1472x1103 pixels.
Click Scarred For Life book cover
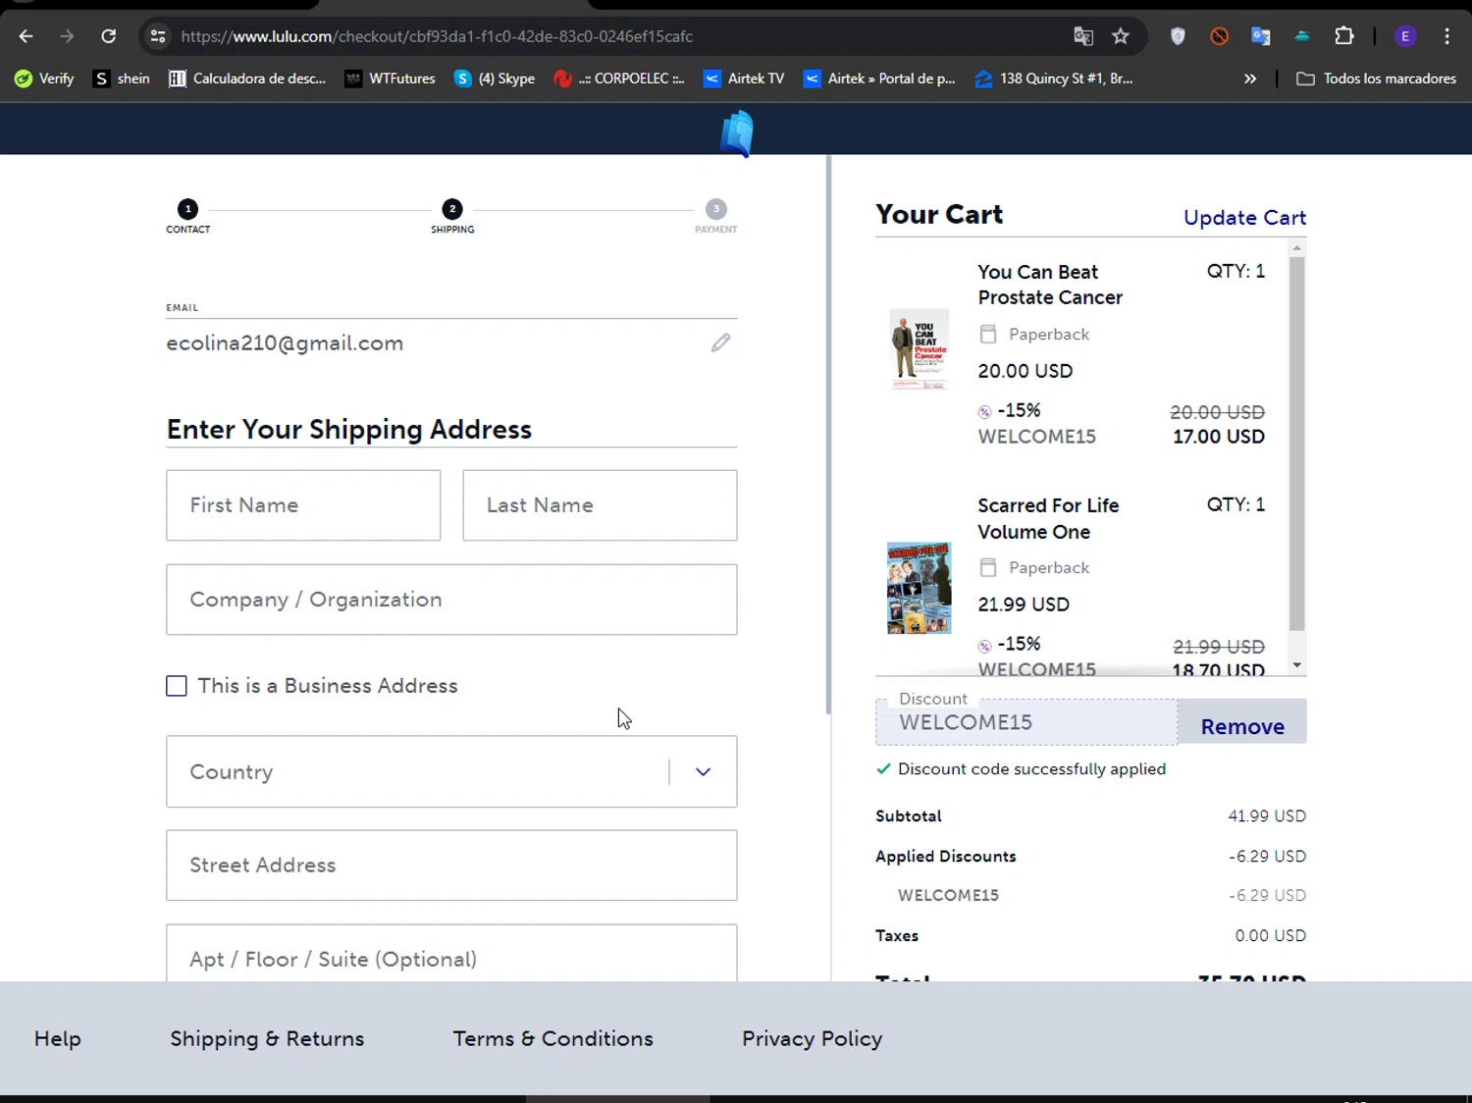[x=920, y=588]
